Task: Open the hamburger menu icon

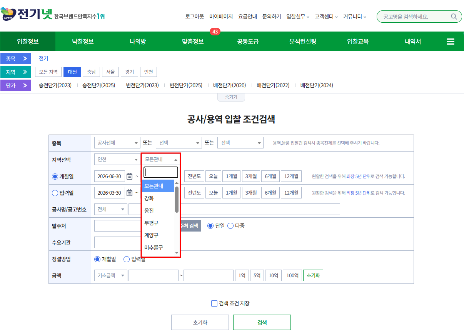Action: (451, 42)
